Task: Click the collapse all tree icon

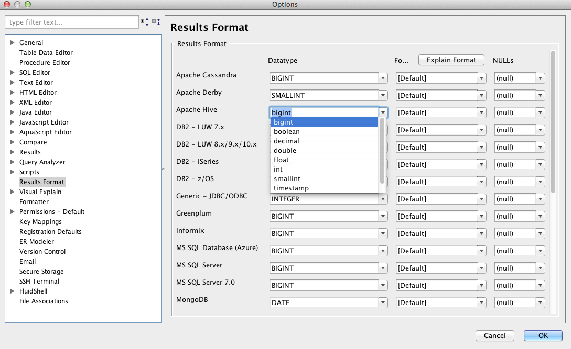Action: point(156,22)
